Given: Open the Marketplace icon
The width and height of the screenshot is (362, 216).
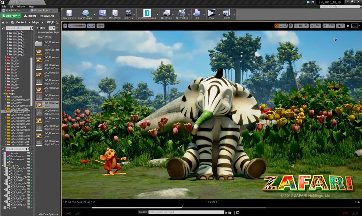Looking at the screenshot, I should 115,13.
